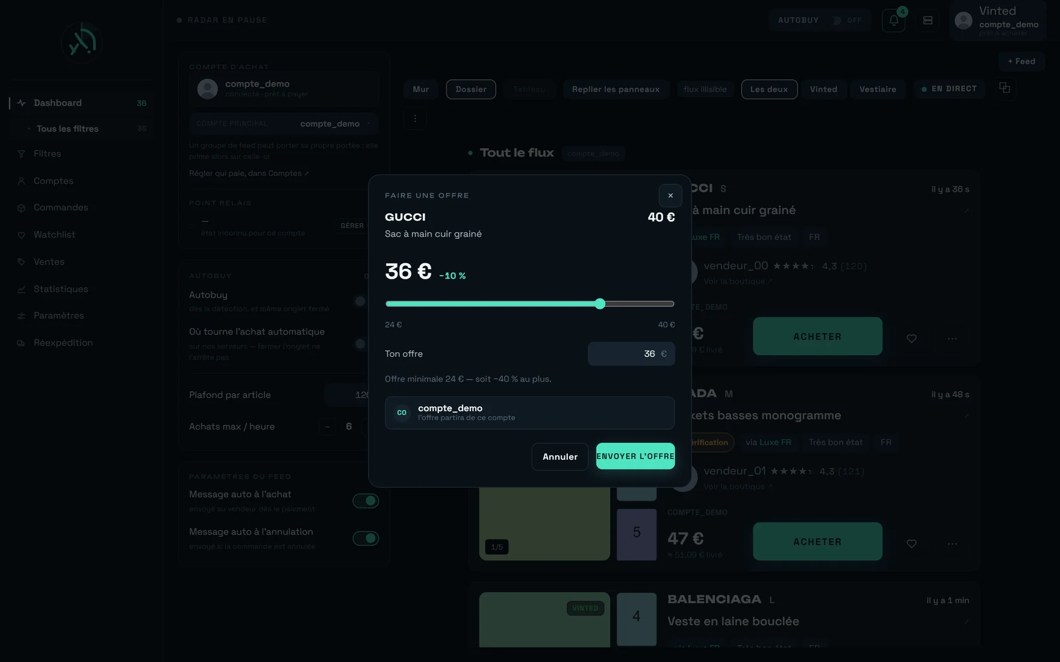The image size is (1060, 662).
Task: Click the Ton offre amount field
Action: pyautogui.click(x=631, y=354)
